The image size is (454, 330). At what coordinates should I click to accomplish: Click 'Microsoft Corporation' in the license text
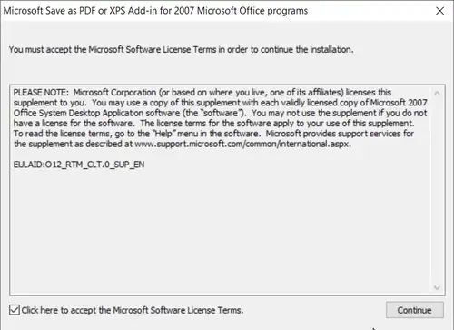pos(114,93)
